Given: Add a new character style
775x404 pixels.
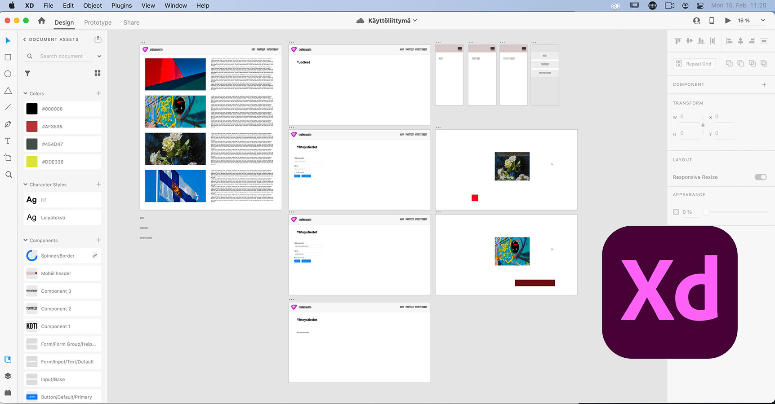Looking at the screenshot, I should click(x=98, y=184).
